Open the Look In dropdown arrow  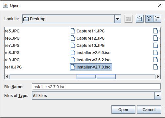118,19
